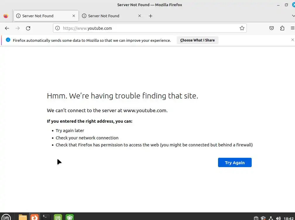Click the info icon in notification bar
Image resolution: width=295 pixels, height=220 pixels.
click(8, 40)
